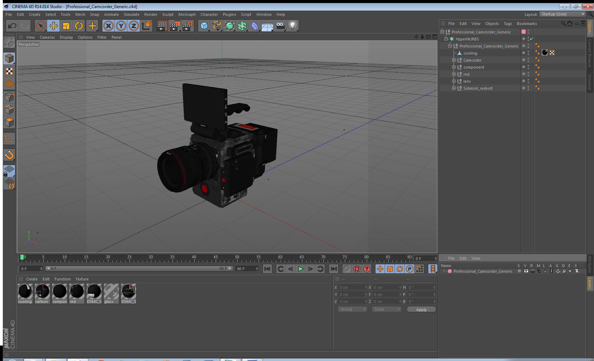This screenshot has height=361, width=594.
Task: Open the World coordinate mode dropdown
Action: [353, 309]
